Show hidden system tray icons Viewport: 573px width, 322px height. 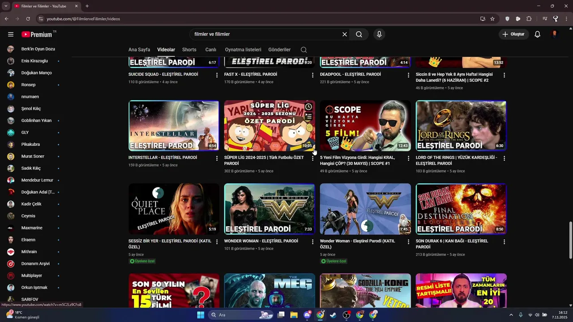point(511,315)
